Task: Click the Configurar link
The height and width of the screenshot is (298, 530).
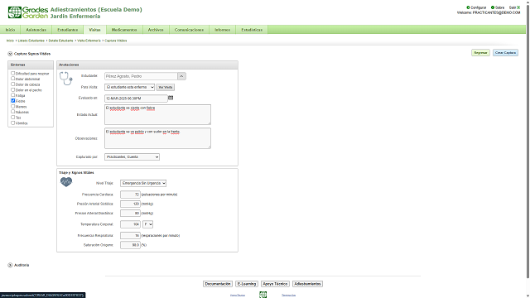Action: coord(479,7)
